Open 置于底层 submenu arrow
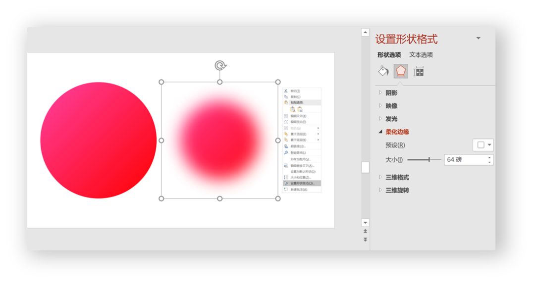This screenshot has width=535, height=285. tap(318, 140)
